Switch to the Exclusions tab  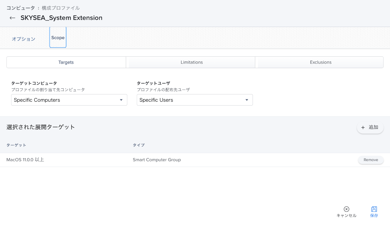click(x=321, y=62)
